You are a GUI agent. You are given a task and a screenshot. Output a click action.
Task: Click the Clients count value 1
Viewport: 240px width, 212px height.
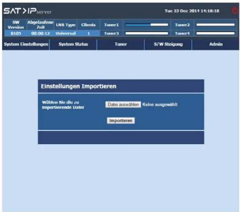coord(88,33)
